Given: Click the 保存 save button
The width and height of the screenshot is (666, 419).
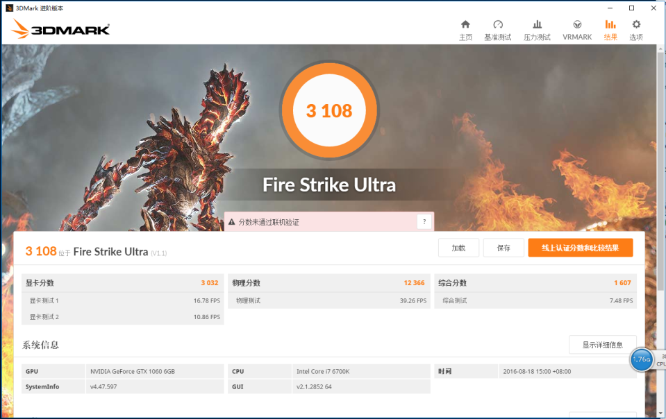Looking at the screenshot, I should (503, 248).
